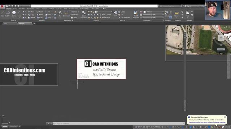The image size is (231, 129).
Task: Select the Line tool
Action: click(x=3, y=14)
